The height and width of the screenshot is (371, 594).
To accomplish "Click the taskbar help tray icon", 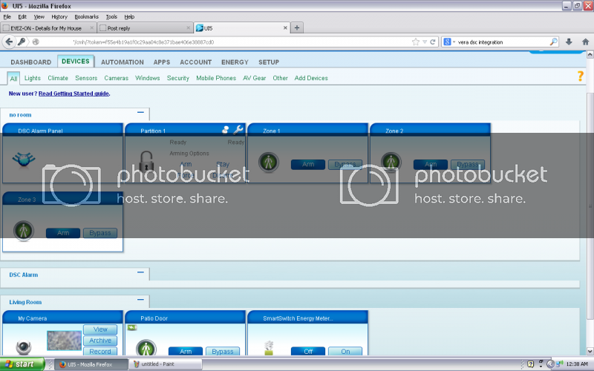I will pyautogui.click(x=531, y=364).
